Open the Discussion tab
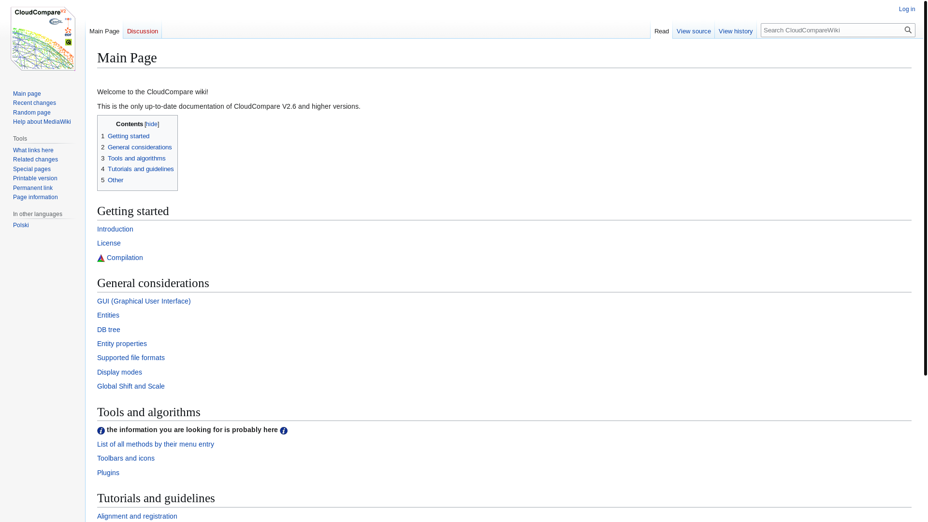Viewport: 928px width, 522px height. (x=143, y=31)
